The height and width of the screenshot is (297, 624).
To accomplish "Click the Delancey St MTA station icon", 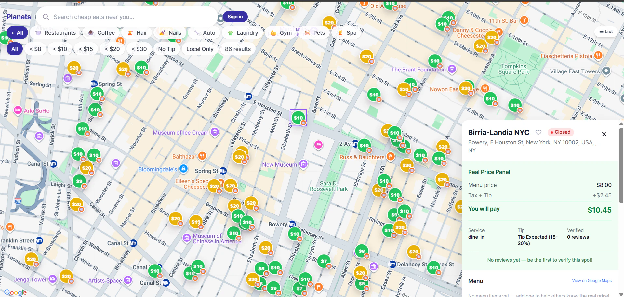I will point(392,264).
